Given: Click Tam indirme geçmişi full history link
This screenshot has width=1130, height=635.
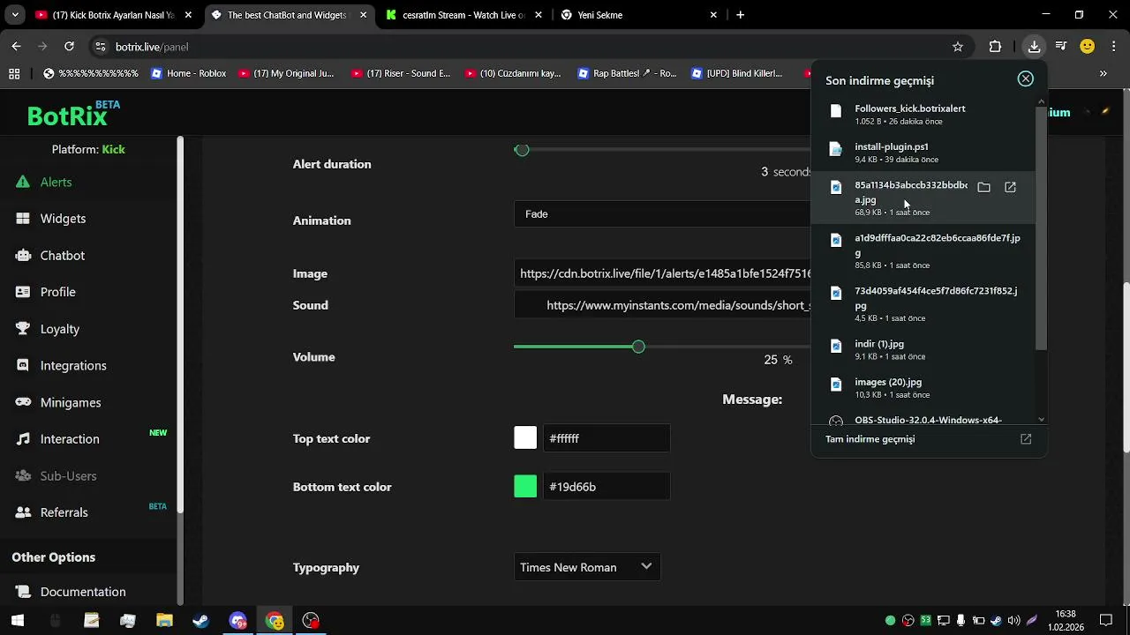Looking at the screenshot, I should (x=870, y=439).
